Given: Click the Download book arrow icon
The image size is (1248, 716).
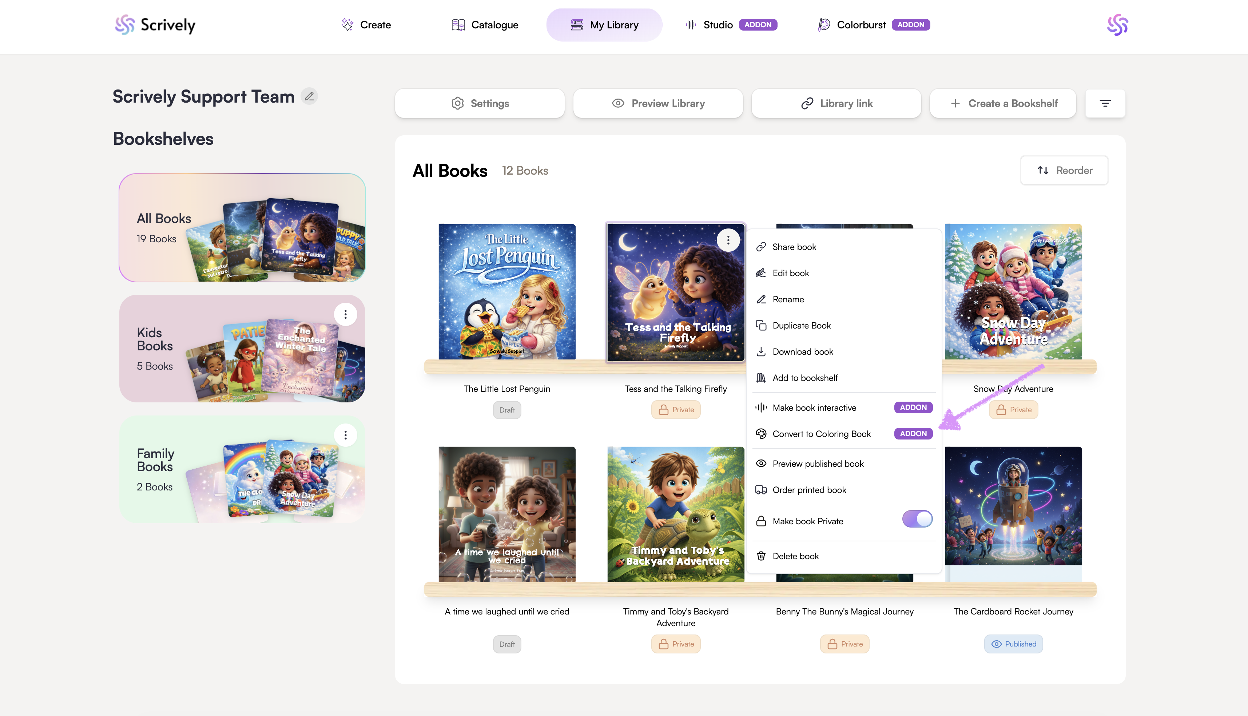Looking at the screenshot, I should click(761, 351).
